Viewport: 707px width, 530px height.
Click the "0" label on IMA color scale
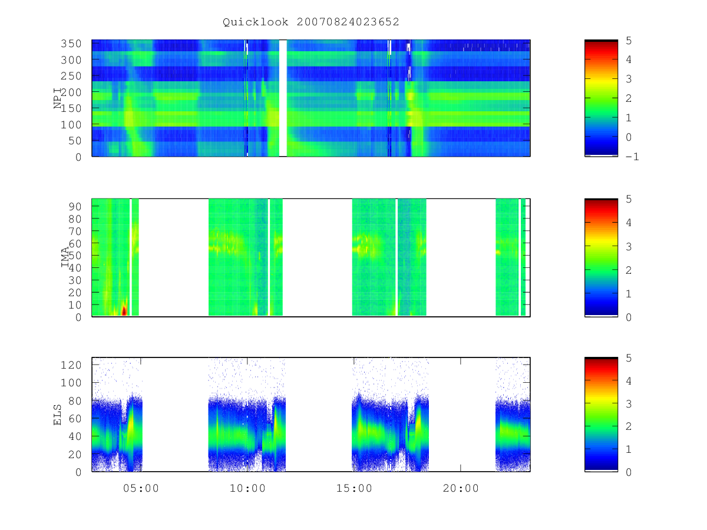tap(629, 317)
